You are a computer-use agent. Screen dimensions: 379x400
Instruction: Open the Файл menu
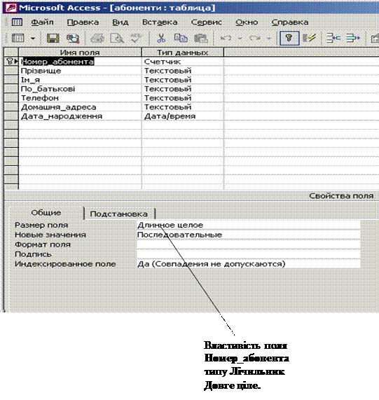(42, 22)
